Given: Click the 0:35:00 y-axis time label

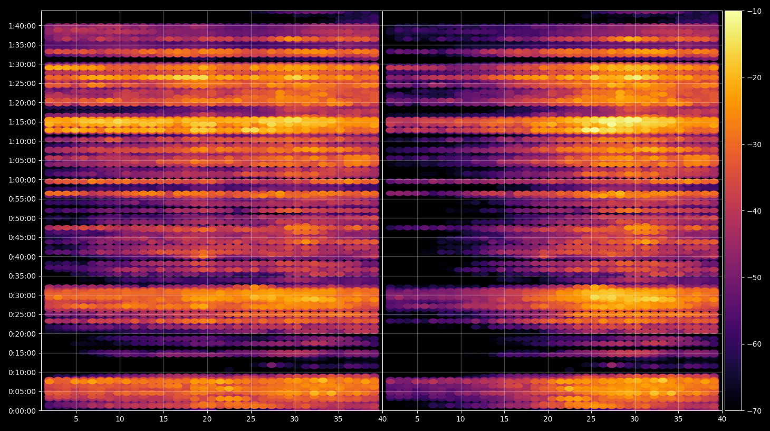Looking at the screenshot, I should [x=22, y=276].
